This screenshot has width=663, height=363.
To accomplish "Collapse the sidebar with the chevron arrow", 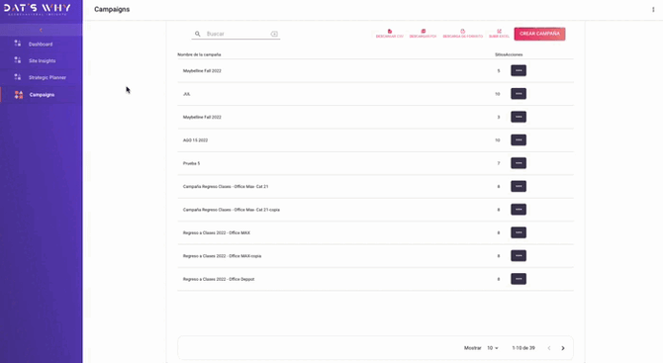I will [x=41, y=30].
